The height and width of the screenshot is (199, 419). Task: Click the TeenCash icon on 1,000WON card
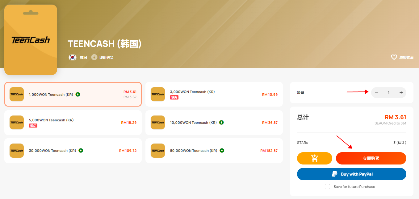(x=17, y=94)
